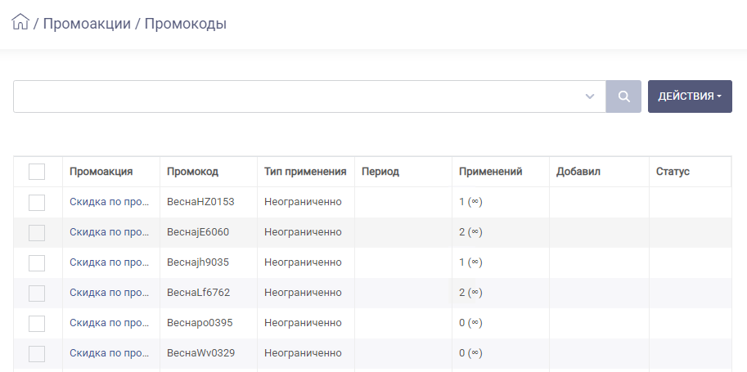747x372 pixels.
Task: Open the ДЕЙСТВИЯ actions dropdown
Action: pos(690,96)
